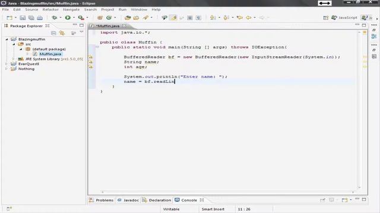Click warning marker beside BufferedReader line
The height and width of the screenshot is (213, 380).
click(x=91, y=57)
